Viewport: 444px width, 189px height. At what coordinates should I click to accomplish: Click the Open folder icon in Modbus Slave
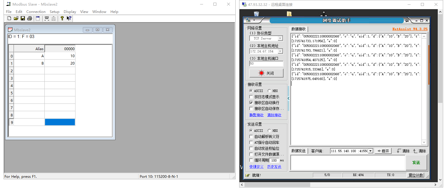click(x=16, y=18)
